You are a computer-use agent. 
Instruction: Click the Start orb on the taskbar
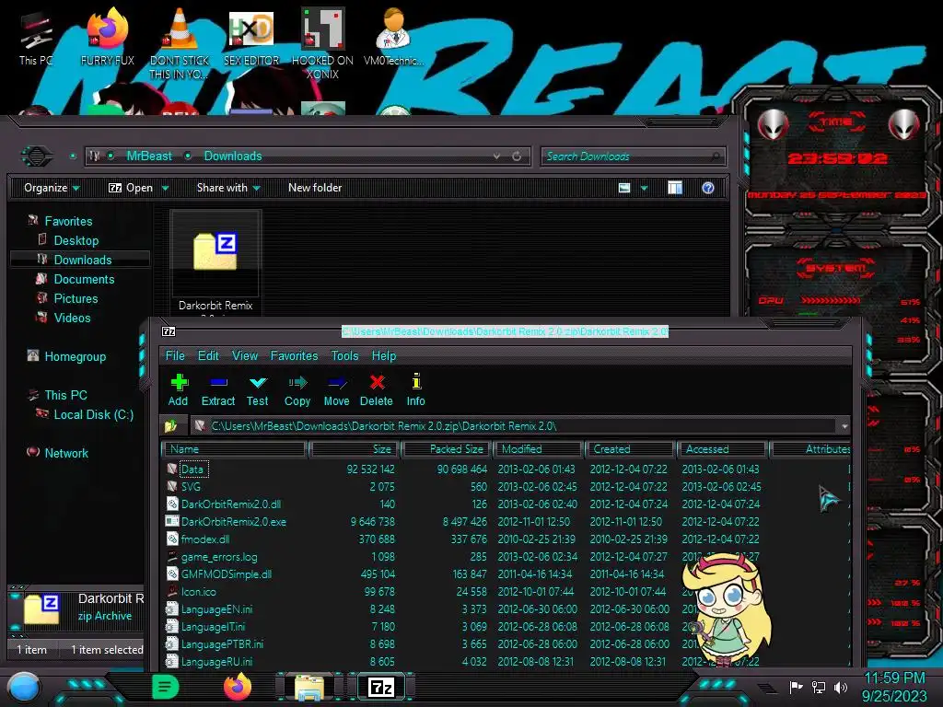(24, 688)
